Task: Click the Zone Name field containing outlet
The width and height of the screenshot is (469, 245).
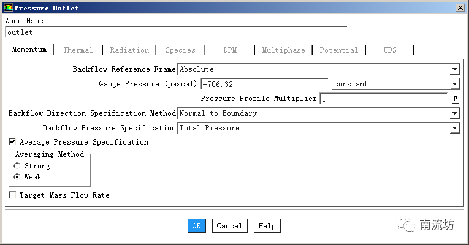Action: click(176, 32)
